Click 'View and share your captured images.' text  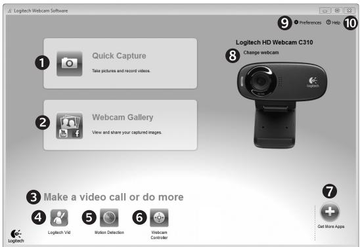pos(127,133)
